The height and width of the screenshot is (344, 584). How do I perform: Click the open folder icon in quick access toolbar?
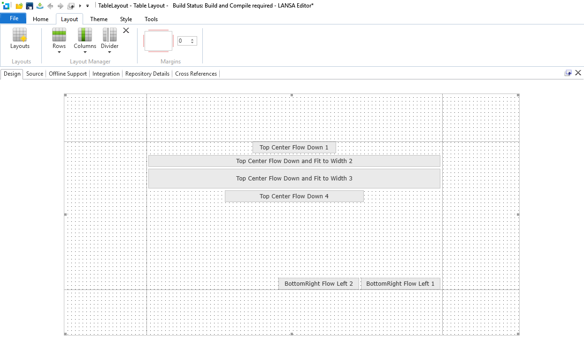19,6
